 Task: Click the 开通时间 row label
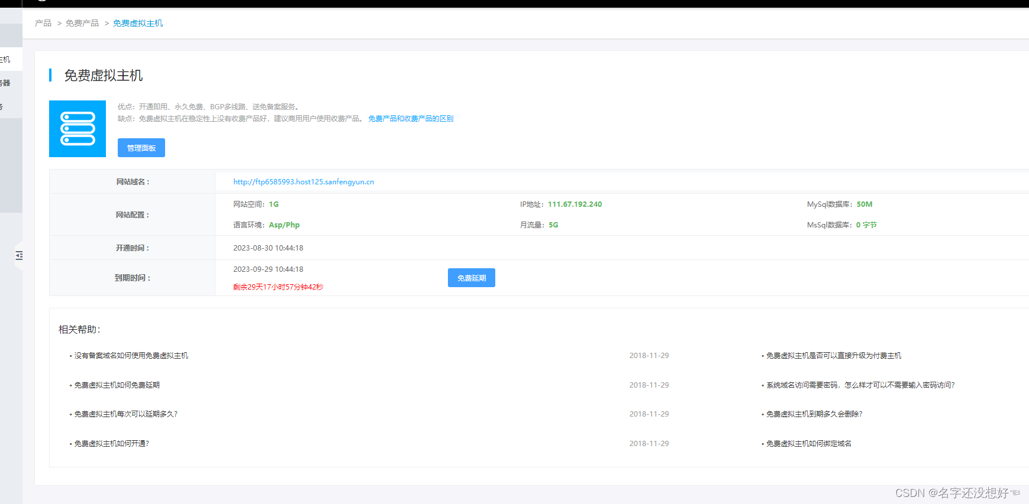click(133, 248)
